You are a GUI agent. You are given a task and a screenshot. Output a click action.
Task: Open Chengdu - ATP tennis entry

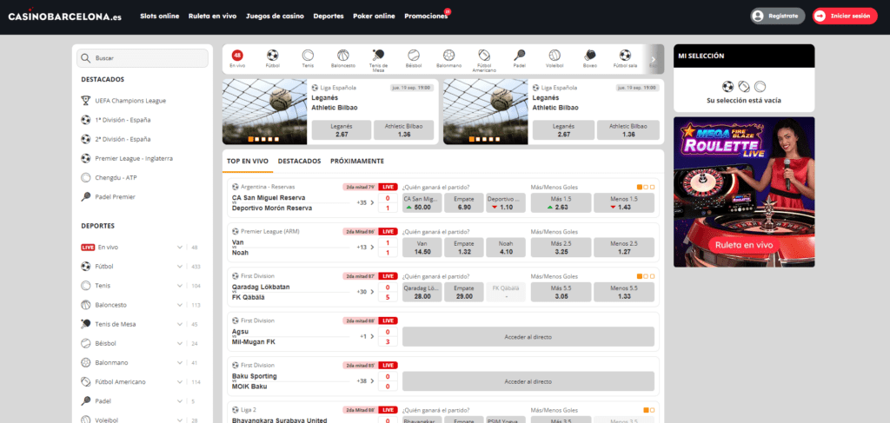point(109,177)
